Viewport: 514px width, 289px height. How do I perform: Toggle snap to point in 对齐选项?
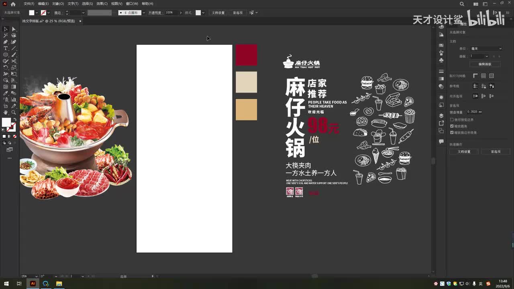point(475,96)
